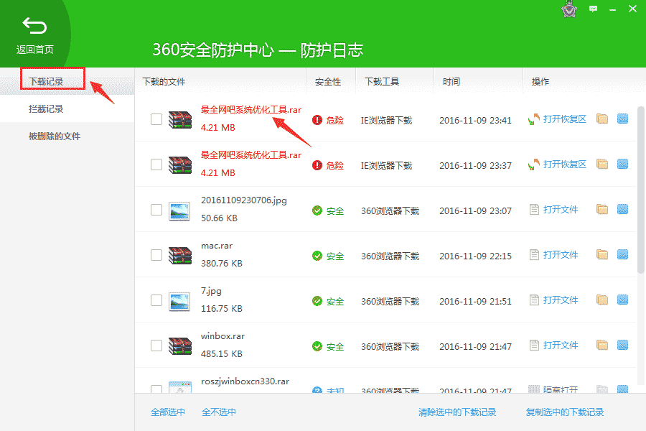Click the 20161109230706.jpg image thumbnail

pos(179,210)
